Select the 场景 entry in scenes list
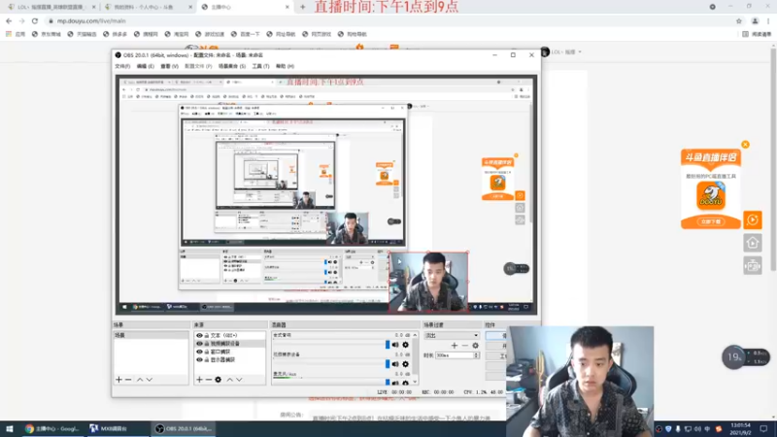777x437 pixels. [152, 335]
